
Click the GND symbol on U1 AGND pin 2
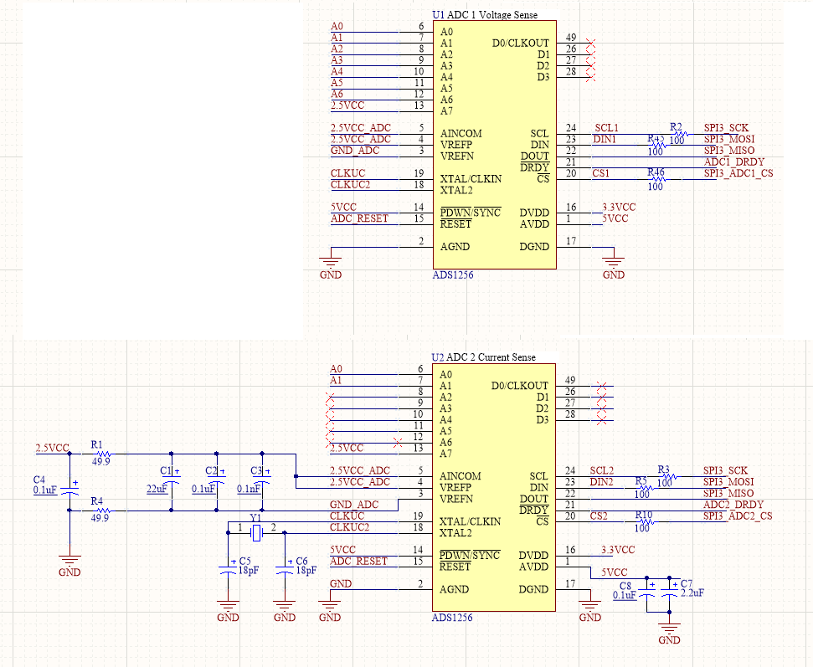(x=331, y=268)
